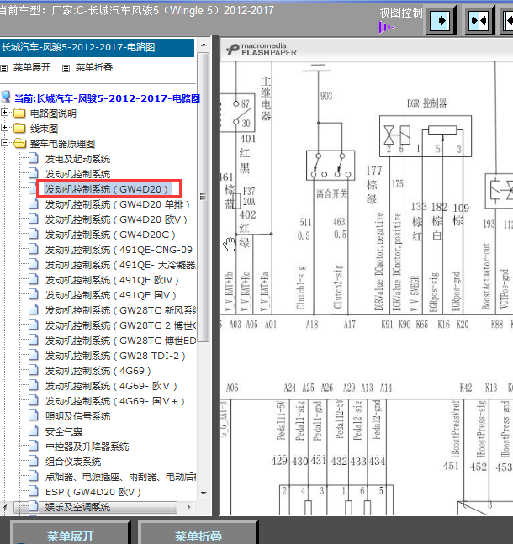Expand the 电路图说明 tree node
513x544 pixels.
pos(4,113)
